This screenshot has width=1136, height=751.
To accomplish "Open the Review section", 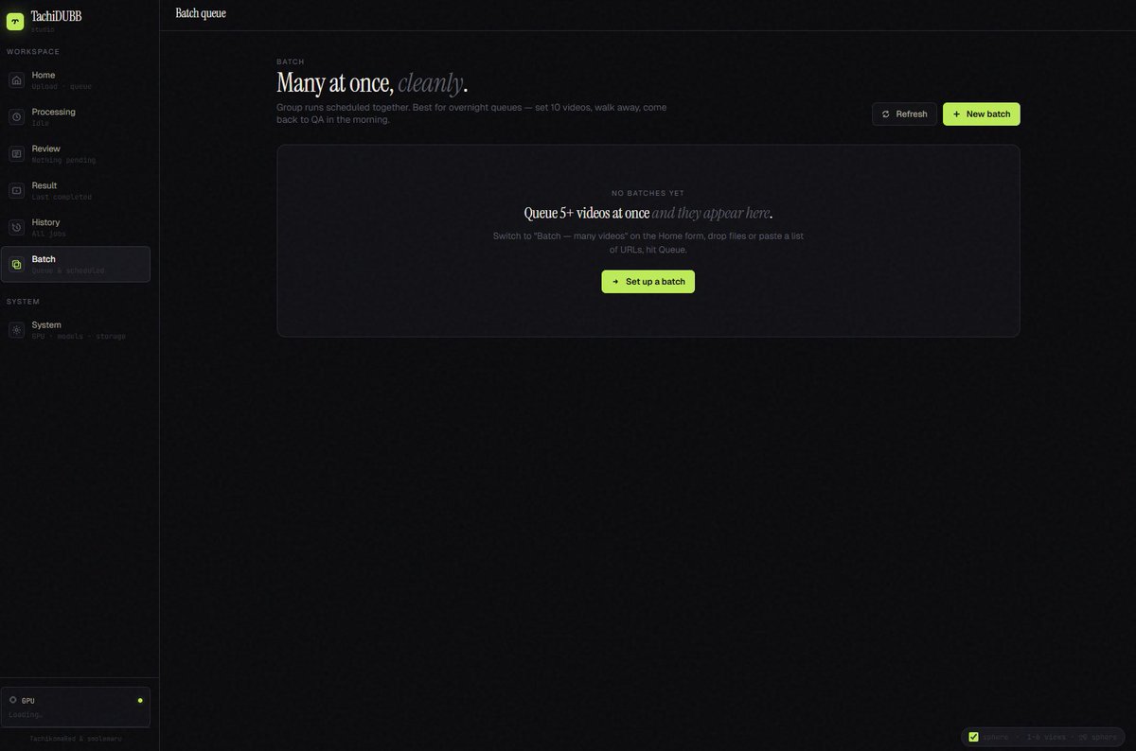I will coord(76,154).
